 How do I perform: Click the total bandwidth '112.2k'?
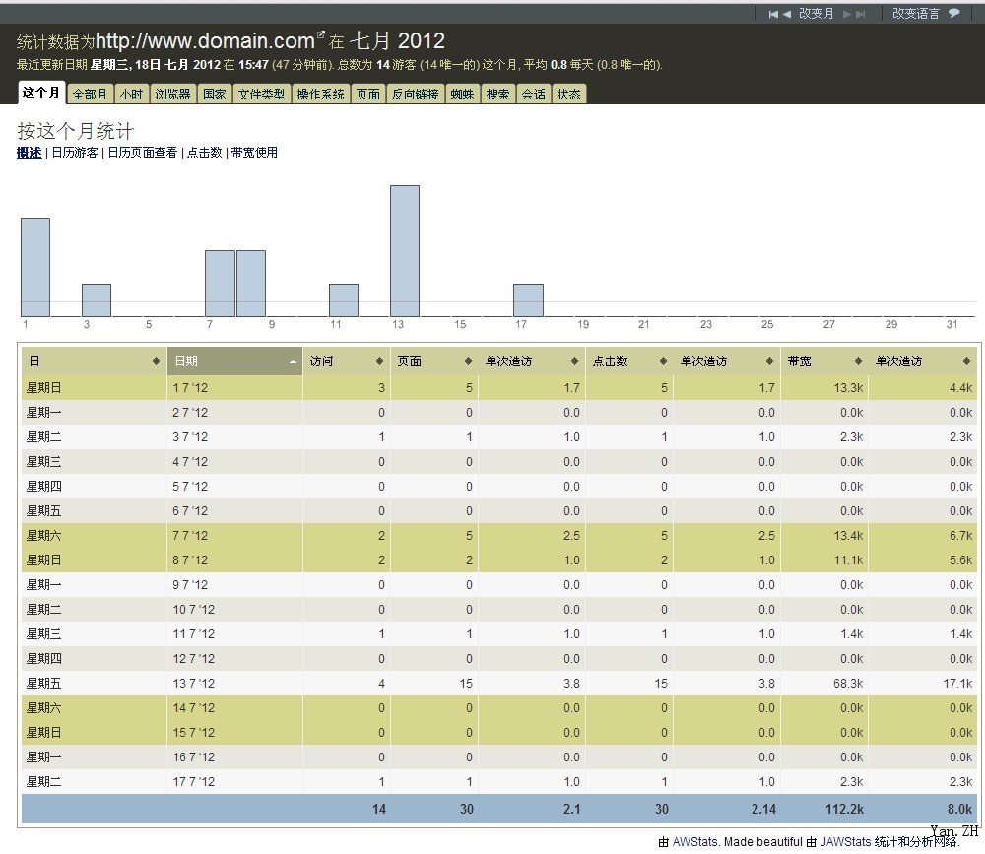[844, 809]
